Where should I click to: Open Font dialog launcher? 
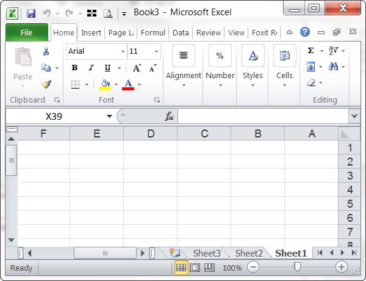tap(157, 100)
